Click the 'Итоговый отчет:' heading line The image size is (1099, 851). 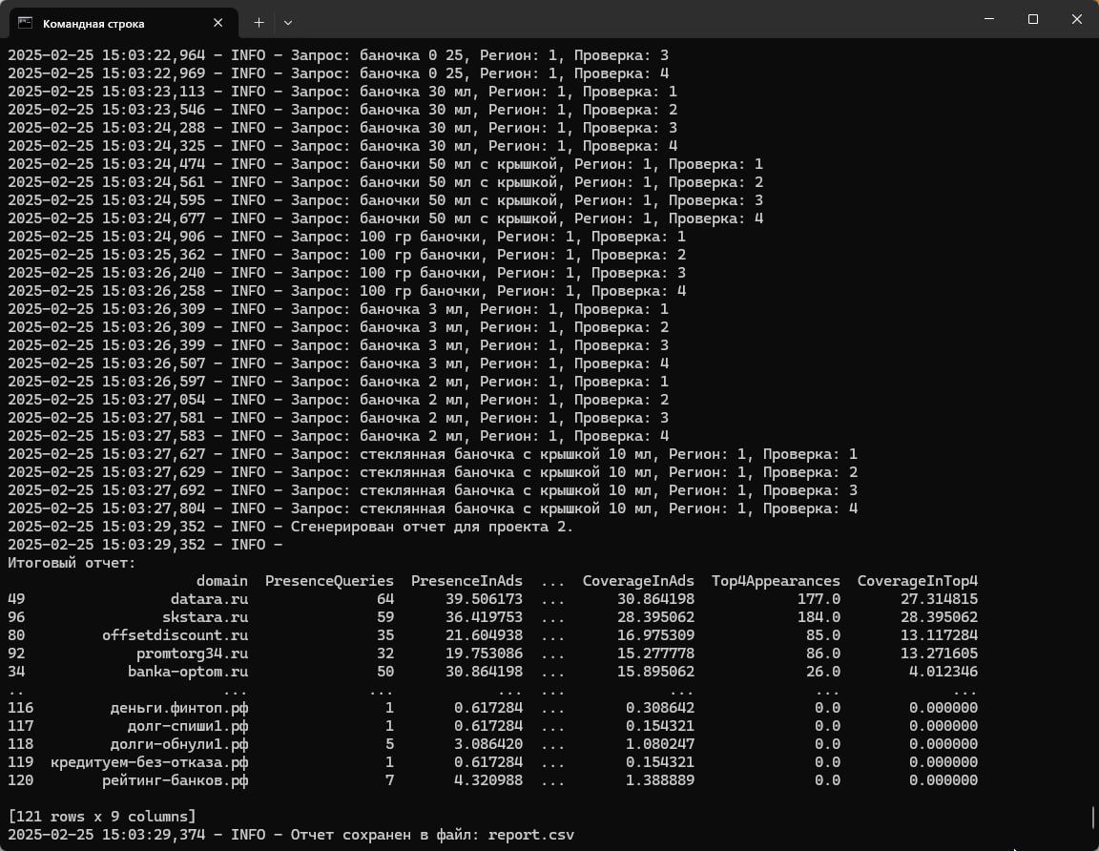[72, 563]
